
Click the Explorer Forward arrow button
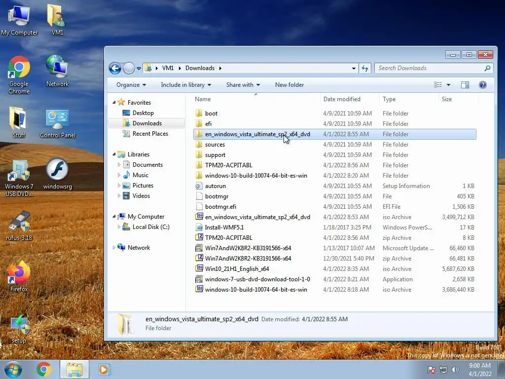coord(129,68)
